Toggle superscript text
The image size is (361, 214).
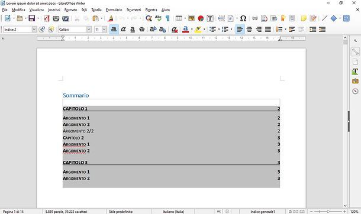click(x=153, y=30)
